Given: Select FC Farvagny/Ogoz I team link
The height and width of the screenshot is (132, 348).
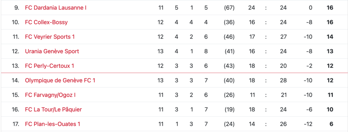Looking at the screenshot, I should (x=50, y=95).
